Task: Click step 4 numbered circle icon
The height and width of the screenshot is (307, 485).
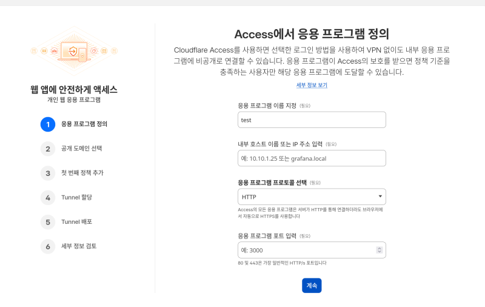Action: pyautogui.click(x=48, y=197)
